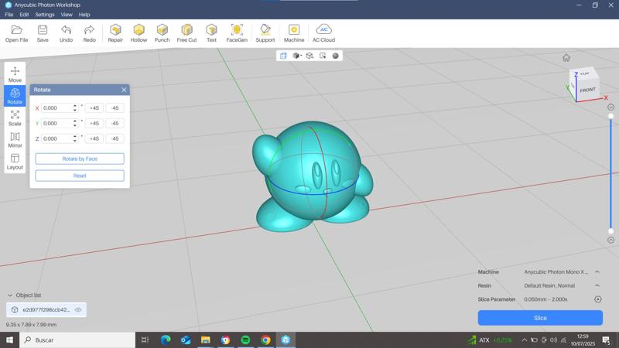Screen dimensions: 619x348
Task: Rotate Z axis by -45 degrees
Action: (115, 138)
